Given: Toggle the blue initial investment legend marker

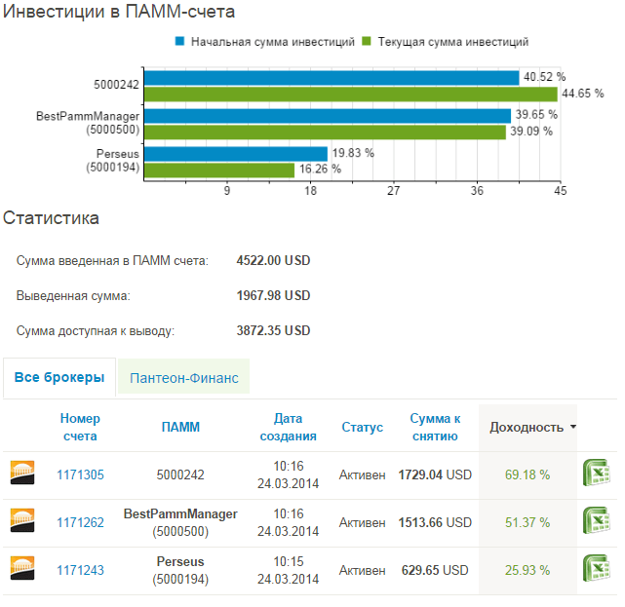Looking at the screenshot, I should click(x=179, y=41).
